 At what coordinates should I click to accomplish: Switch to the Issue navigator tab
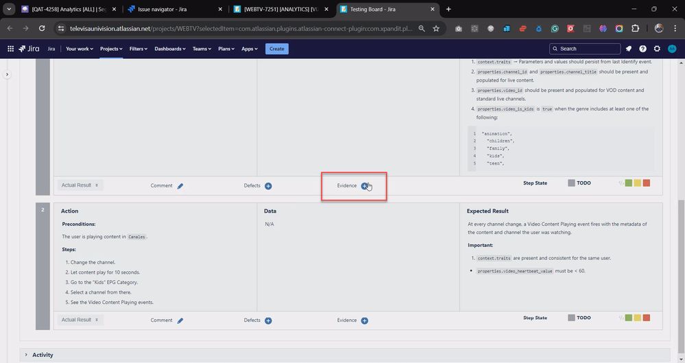175,9
